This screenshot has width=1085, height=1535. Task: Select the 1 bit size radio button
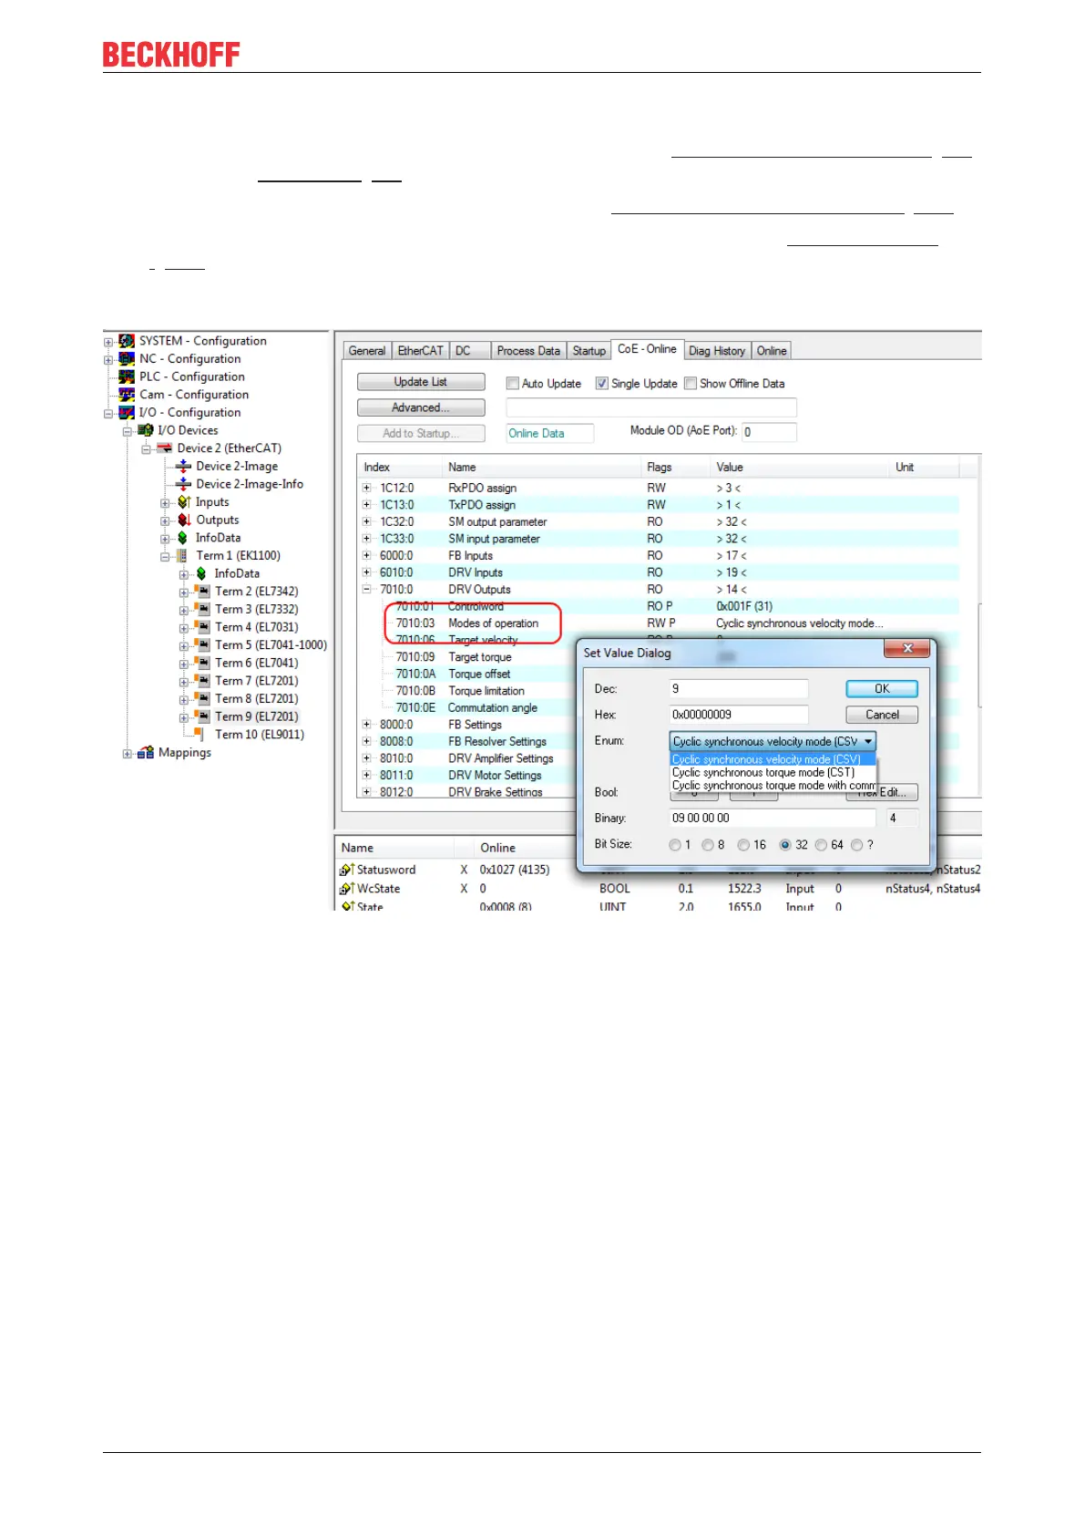(x=675, y=845)
